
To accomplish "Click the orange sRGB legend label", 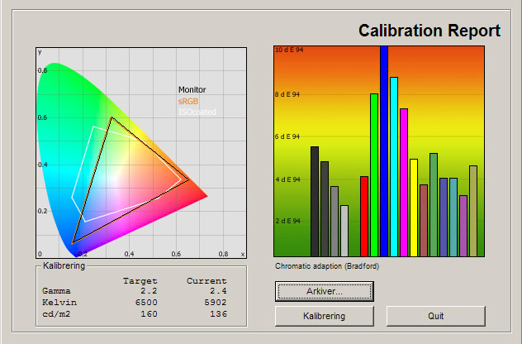I will (188, 101).
